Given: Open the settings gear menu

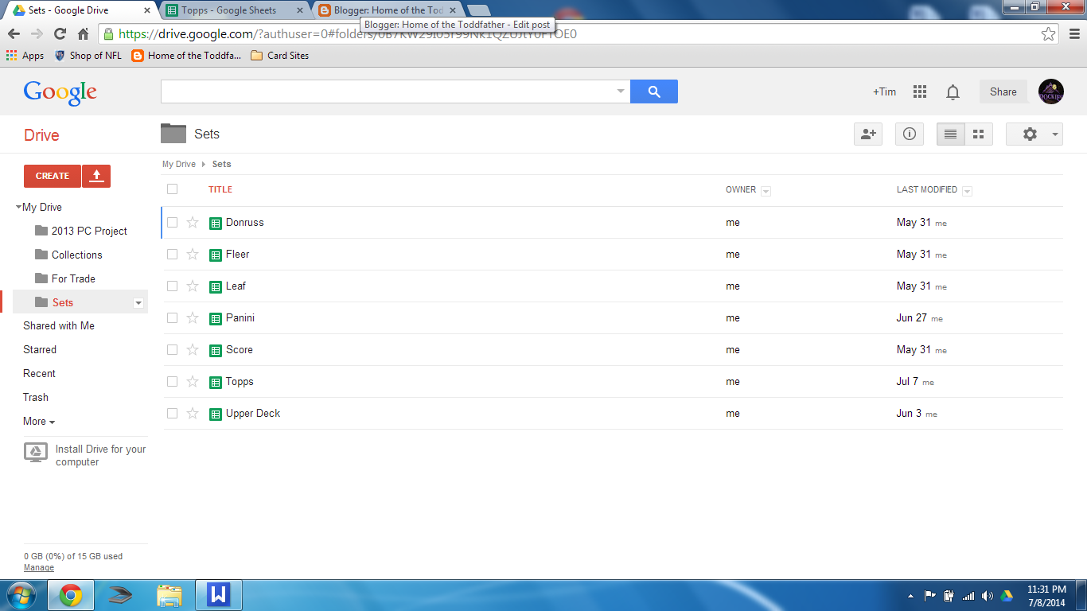Looking at the screenshot, I should tap(1034, 134).
